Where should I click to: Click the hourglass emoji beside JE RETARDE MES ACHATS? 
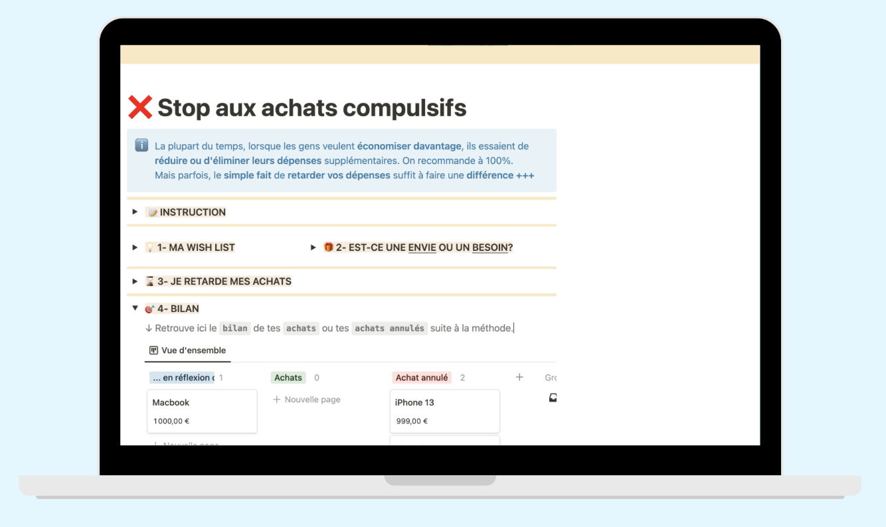(x=150, y=281)
